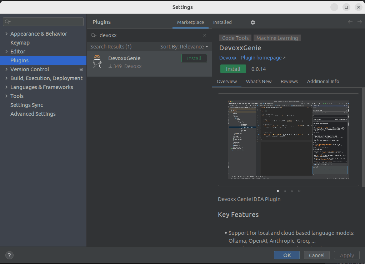Select the second screenshot carousel dot
The height and width of the screenshot is (264, 365).
click(x=285, y=191)
